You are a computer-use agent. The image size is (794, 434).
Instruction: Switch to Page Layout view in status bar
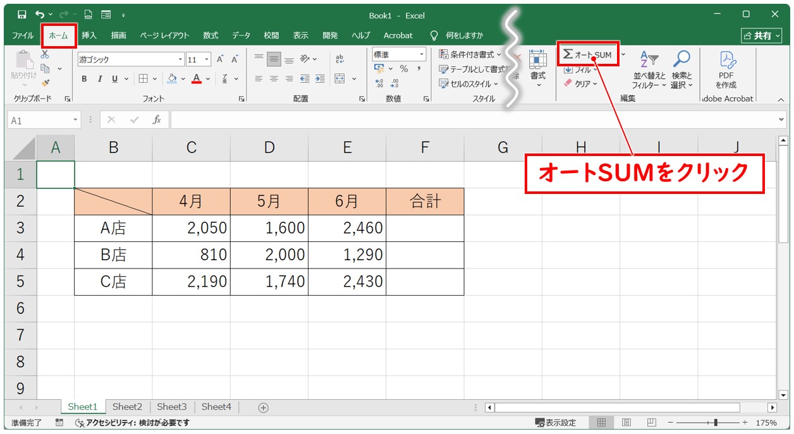tap(626, 423)
